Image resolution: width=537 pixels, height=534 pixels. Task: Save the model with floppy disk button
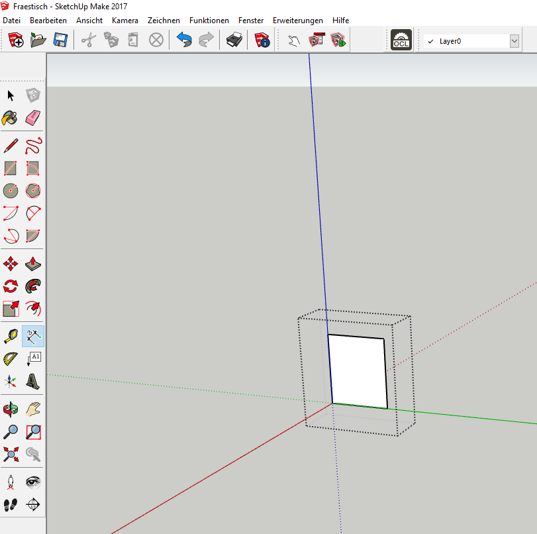coord(60,40)
